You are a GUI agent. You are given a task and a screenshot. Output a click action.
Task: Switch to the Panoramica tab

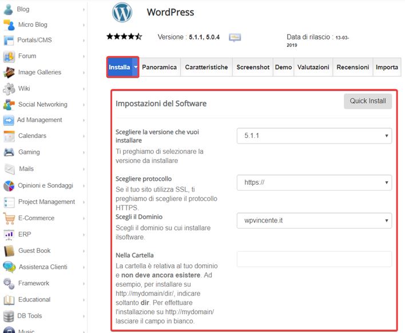160,67
